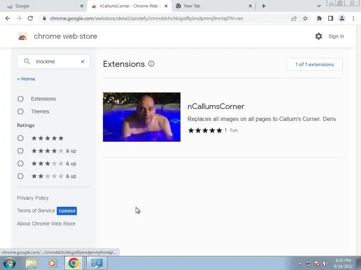
Task: Click the Chrome Web Store rainbow logo
Action: [x=23, y=36]
